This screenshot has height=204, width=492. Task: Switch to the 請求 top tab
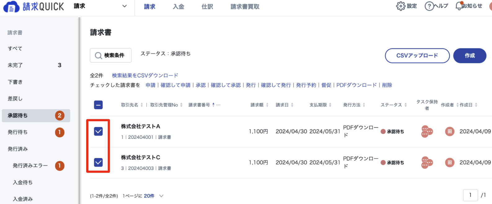click(x=150, y=7)
